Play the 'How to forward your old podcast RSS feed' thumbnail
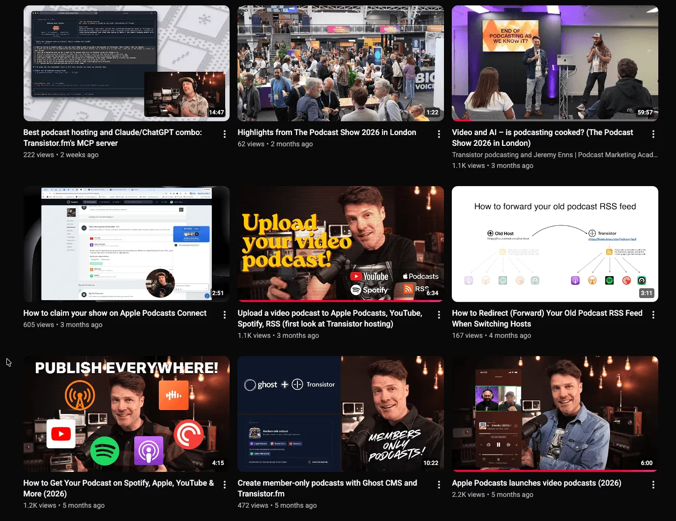This screenshot has height=521, width=676. (555, 244)
